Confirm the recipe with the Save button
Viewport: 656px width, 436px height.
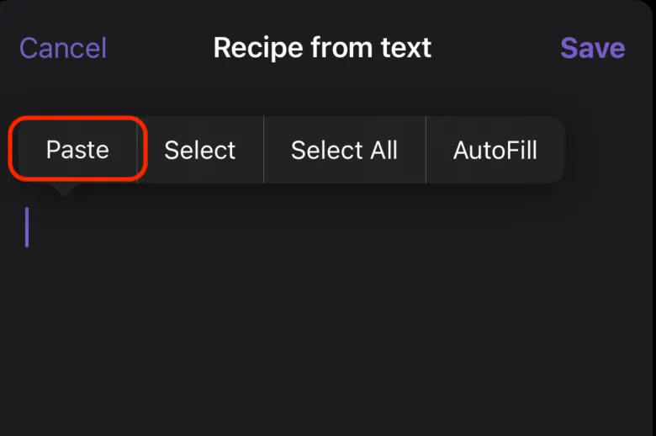click(x=592, y=48)
